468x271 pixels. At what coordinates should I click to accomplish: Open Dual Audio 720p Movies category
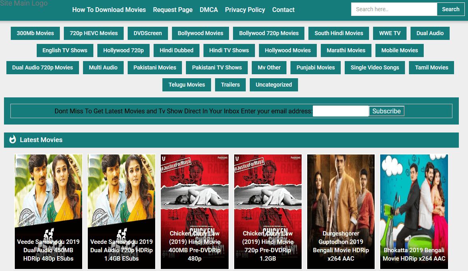point(42,67)
